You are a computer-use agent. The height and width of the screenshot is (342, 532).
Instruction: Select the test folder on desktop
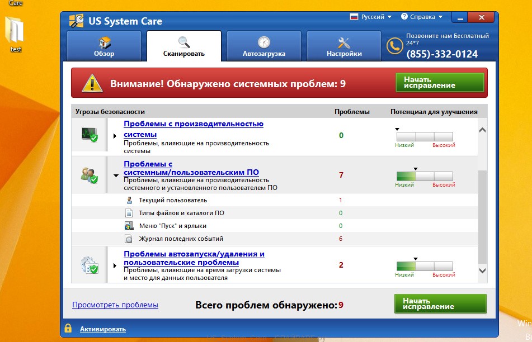pyautogui.click(x=15, y=34)
